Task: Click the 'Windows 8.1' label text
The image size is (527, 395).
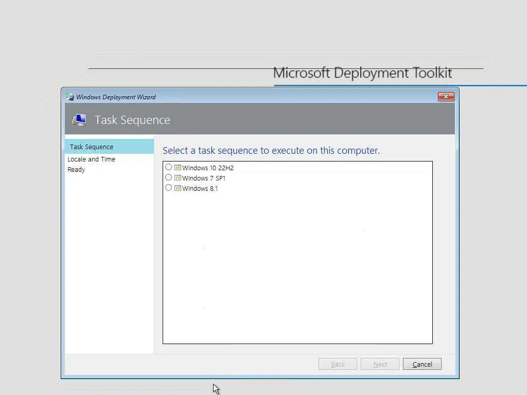Action: (x=200, y=189)
